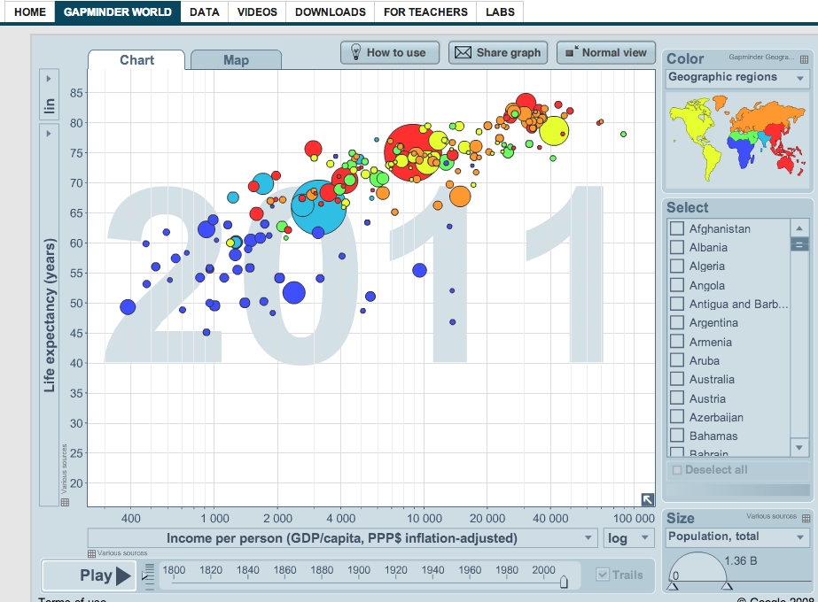Click the chart zoom arrow icon in corner

click(x=648, y=499)
